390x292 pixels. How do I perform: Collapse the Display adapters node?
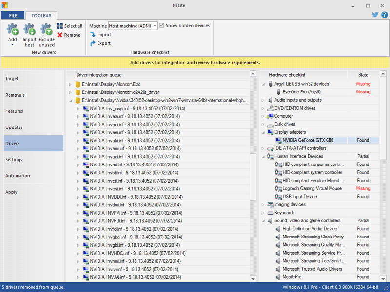(263, 132)
